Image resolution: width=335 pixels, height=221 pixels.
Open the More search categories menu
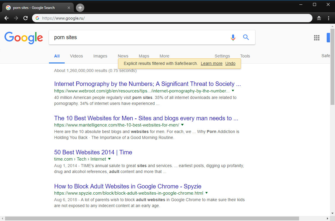[164, 56]
